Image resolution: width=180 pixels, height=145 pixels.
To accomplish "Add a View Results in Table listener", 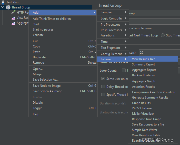I will click(153, 135).
